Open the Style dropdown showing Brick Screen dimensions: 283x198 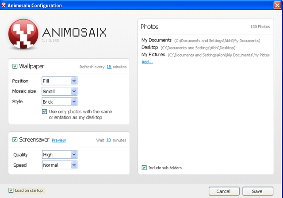(x=59, y=102)
